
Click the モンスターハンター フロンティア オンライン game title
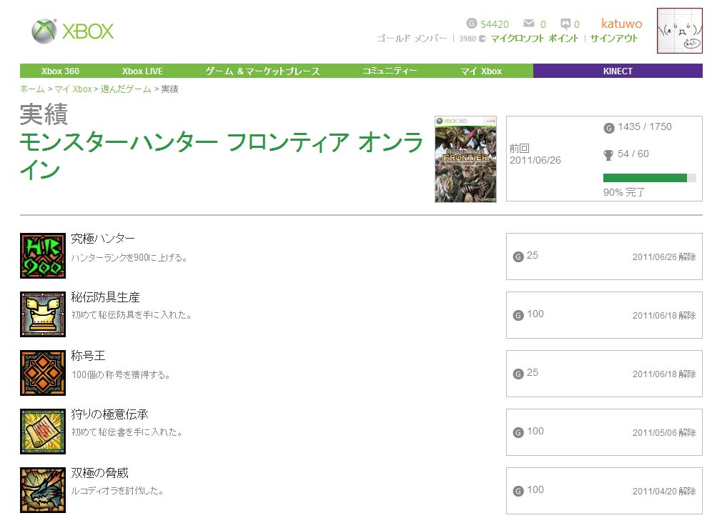click(222, 156)
